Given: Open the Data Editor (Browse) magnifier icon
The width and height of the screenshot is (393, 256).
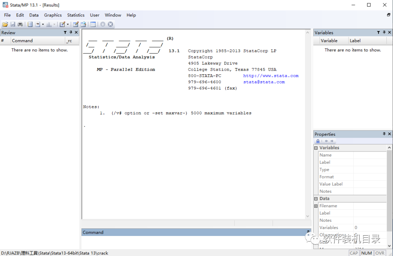Looking at the screenshot, I should pyautogui.click(x=83, y=24).
